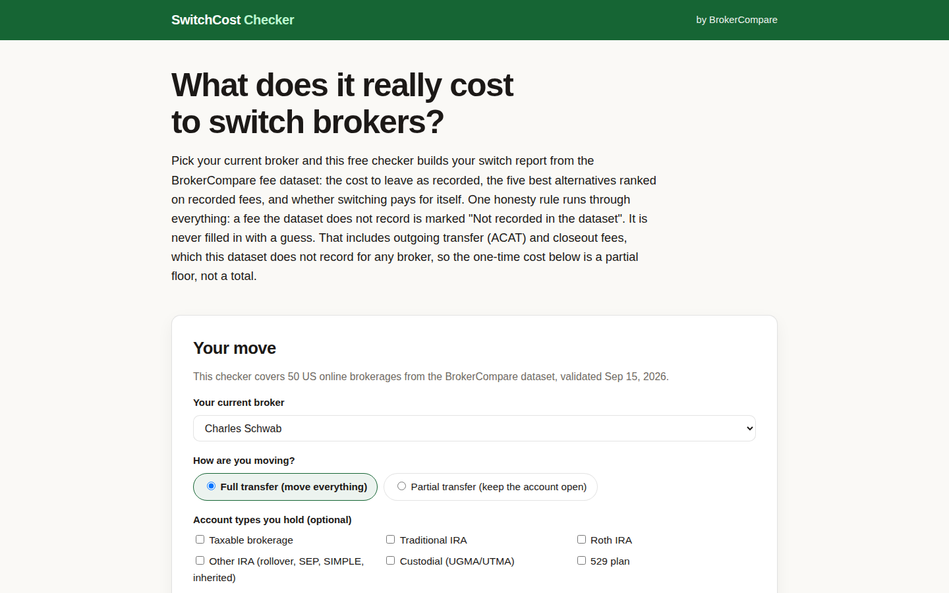This screenshot has width=949, height=593.
Task: Tick the Traditional IRA checkbox
Action: pos(390,540)
